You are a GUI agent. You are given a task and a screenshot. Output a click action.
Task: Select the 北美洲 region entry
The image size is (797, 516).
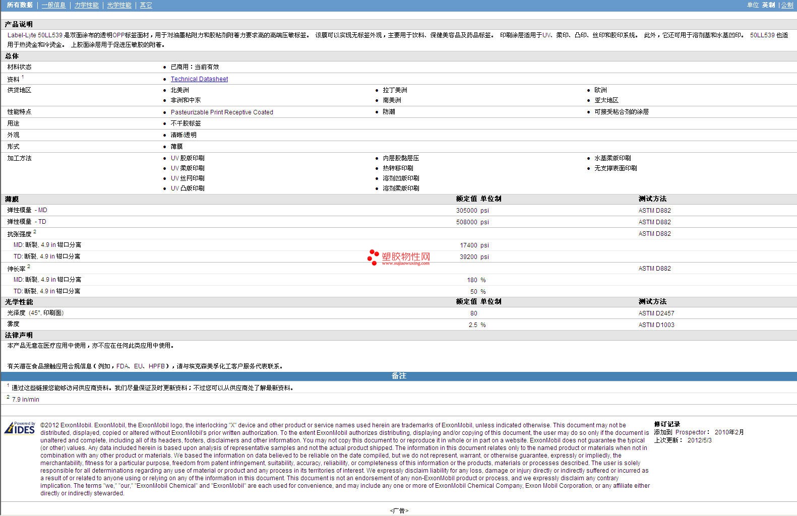pos(180,90)
